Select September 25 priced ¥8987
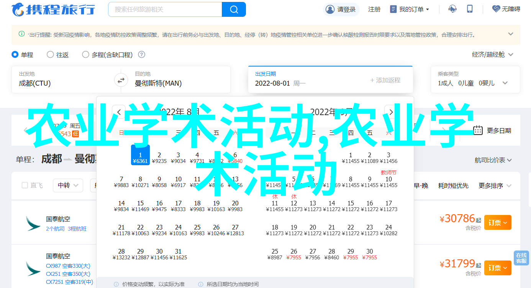The image size is (531, 288). [x=275, y=254]
